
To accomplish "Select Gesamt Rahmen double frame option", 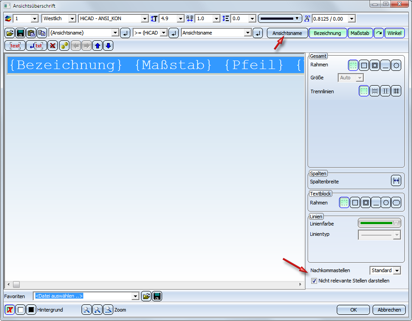I will (x=375, y=65).
